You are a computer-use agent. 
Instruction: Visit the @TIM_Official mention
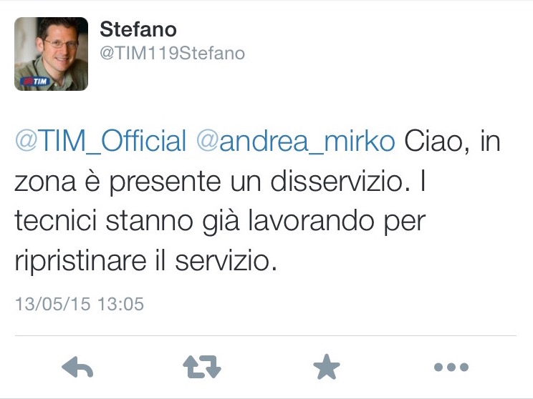tap(100, 141)
